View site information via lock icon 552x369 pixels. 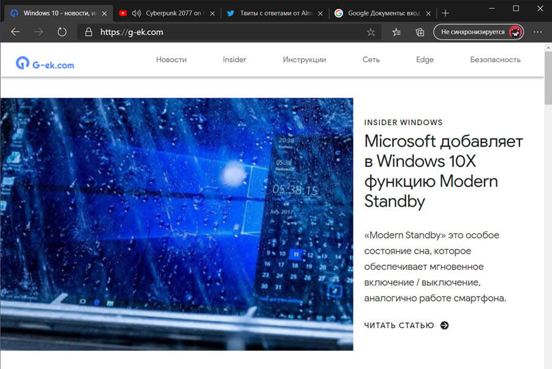(89, 32)
